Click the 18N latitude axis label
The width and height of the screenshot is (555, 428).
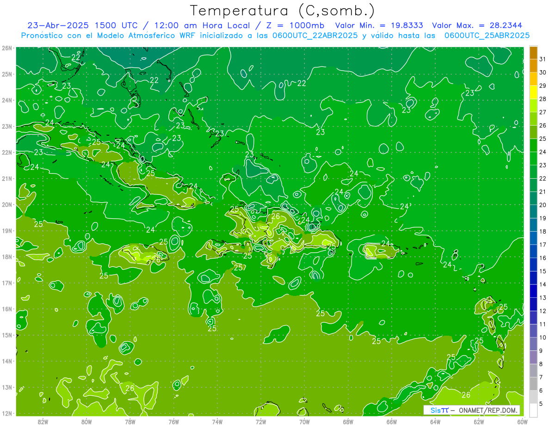click(7, 257)
